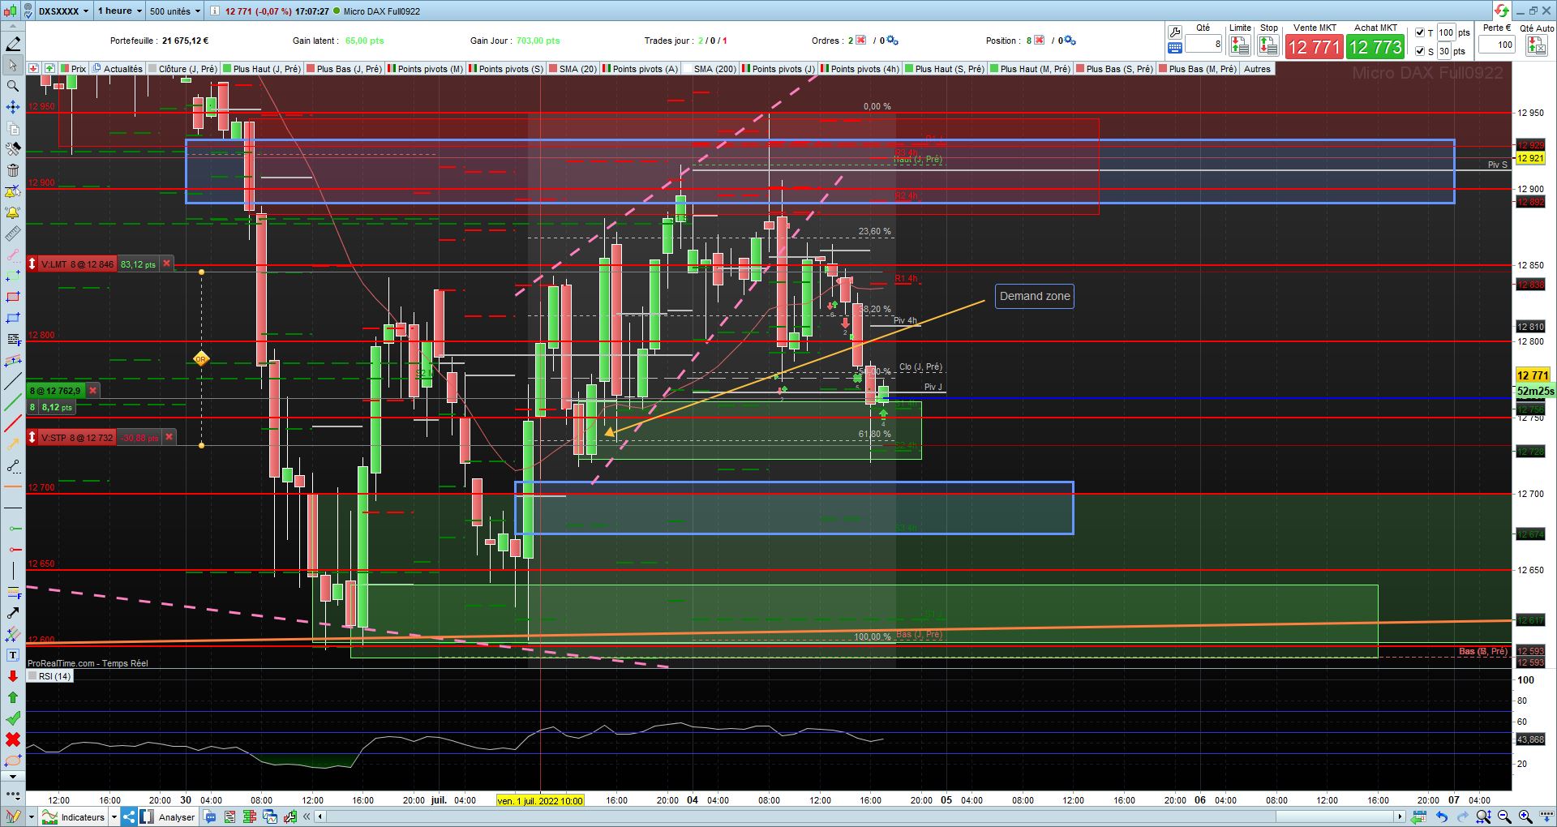Place a Limite order button
This screenshot has width=1557, height=827.
tap(1240, 45)
